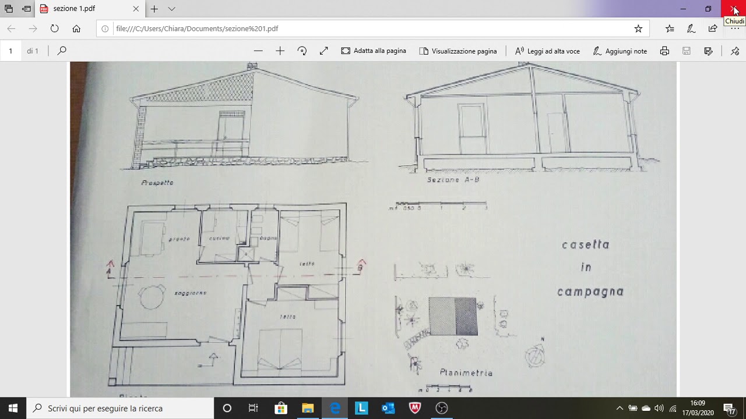Open the add notes pen in the browser bar

pyautogui.click(x=691, y=29)
